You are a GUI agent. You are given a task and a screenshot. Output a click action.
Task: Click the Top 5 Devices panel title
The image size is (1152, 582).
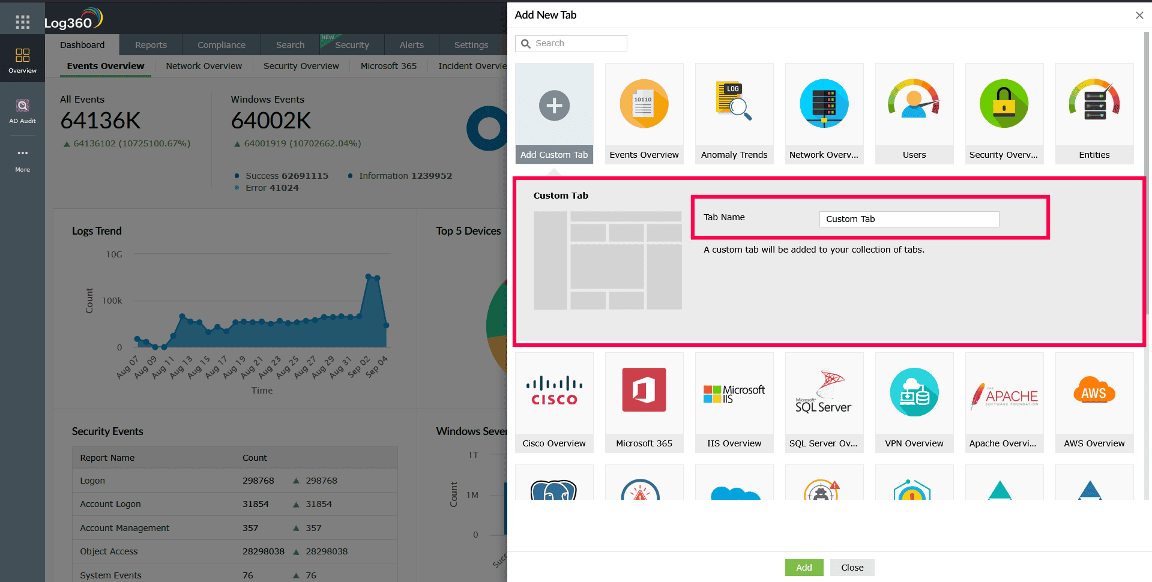click(468, 231)
